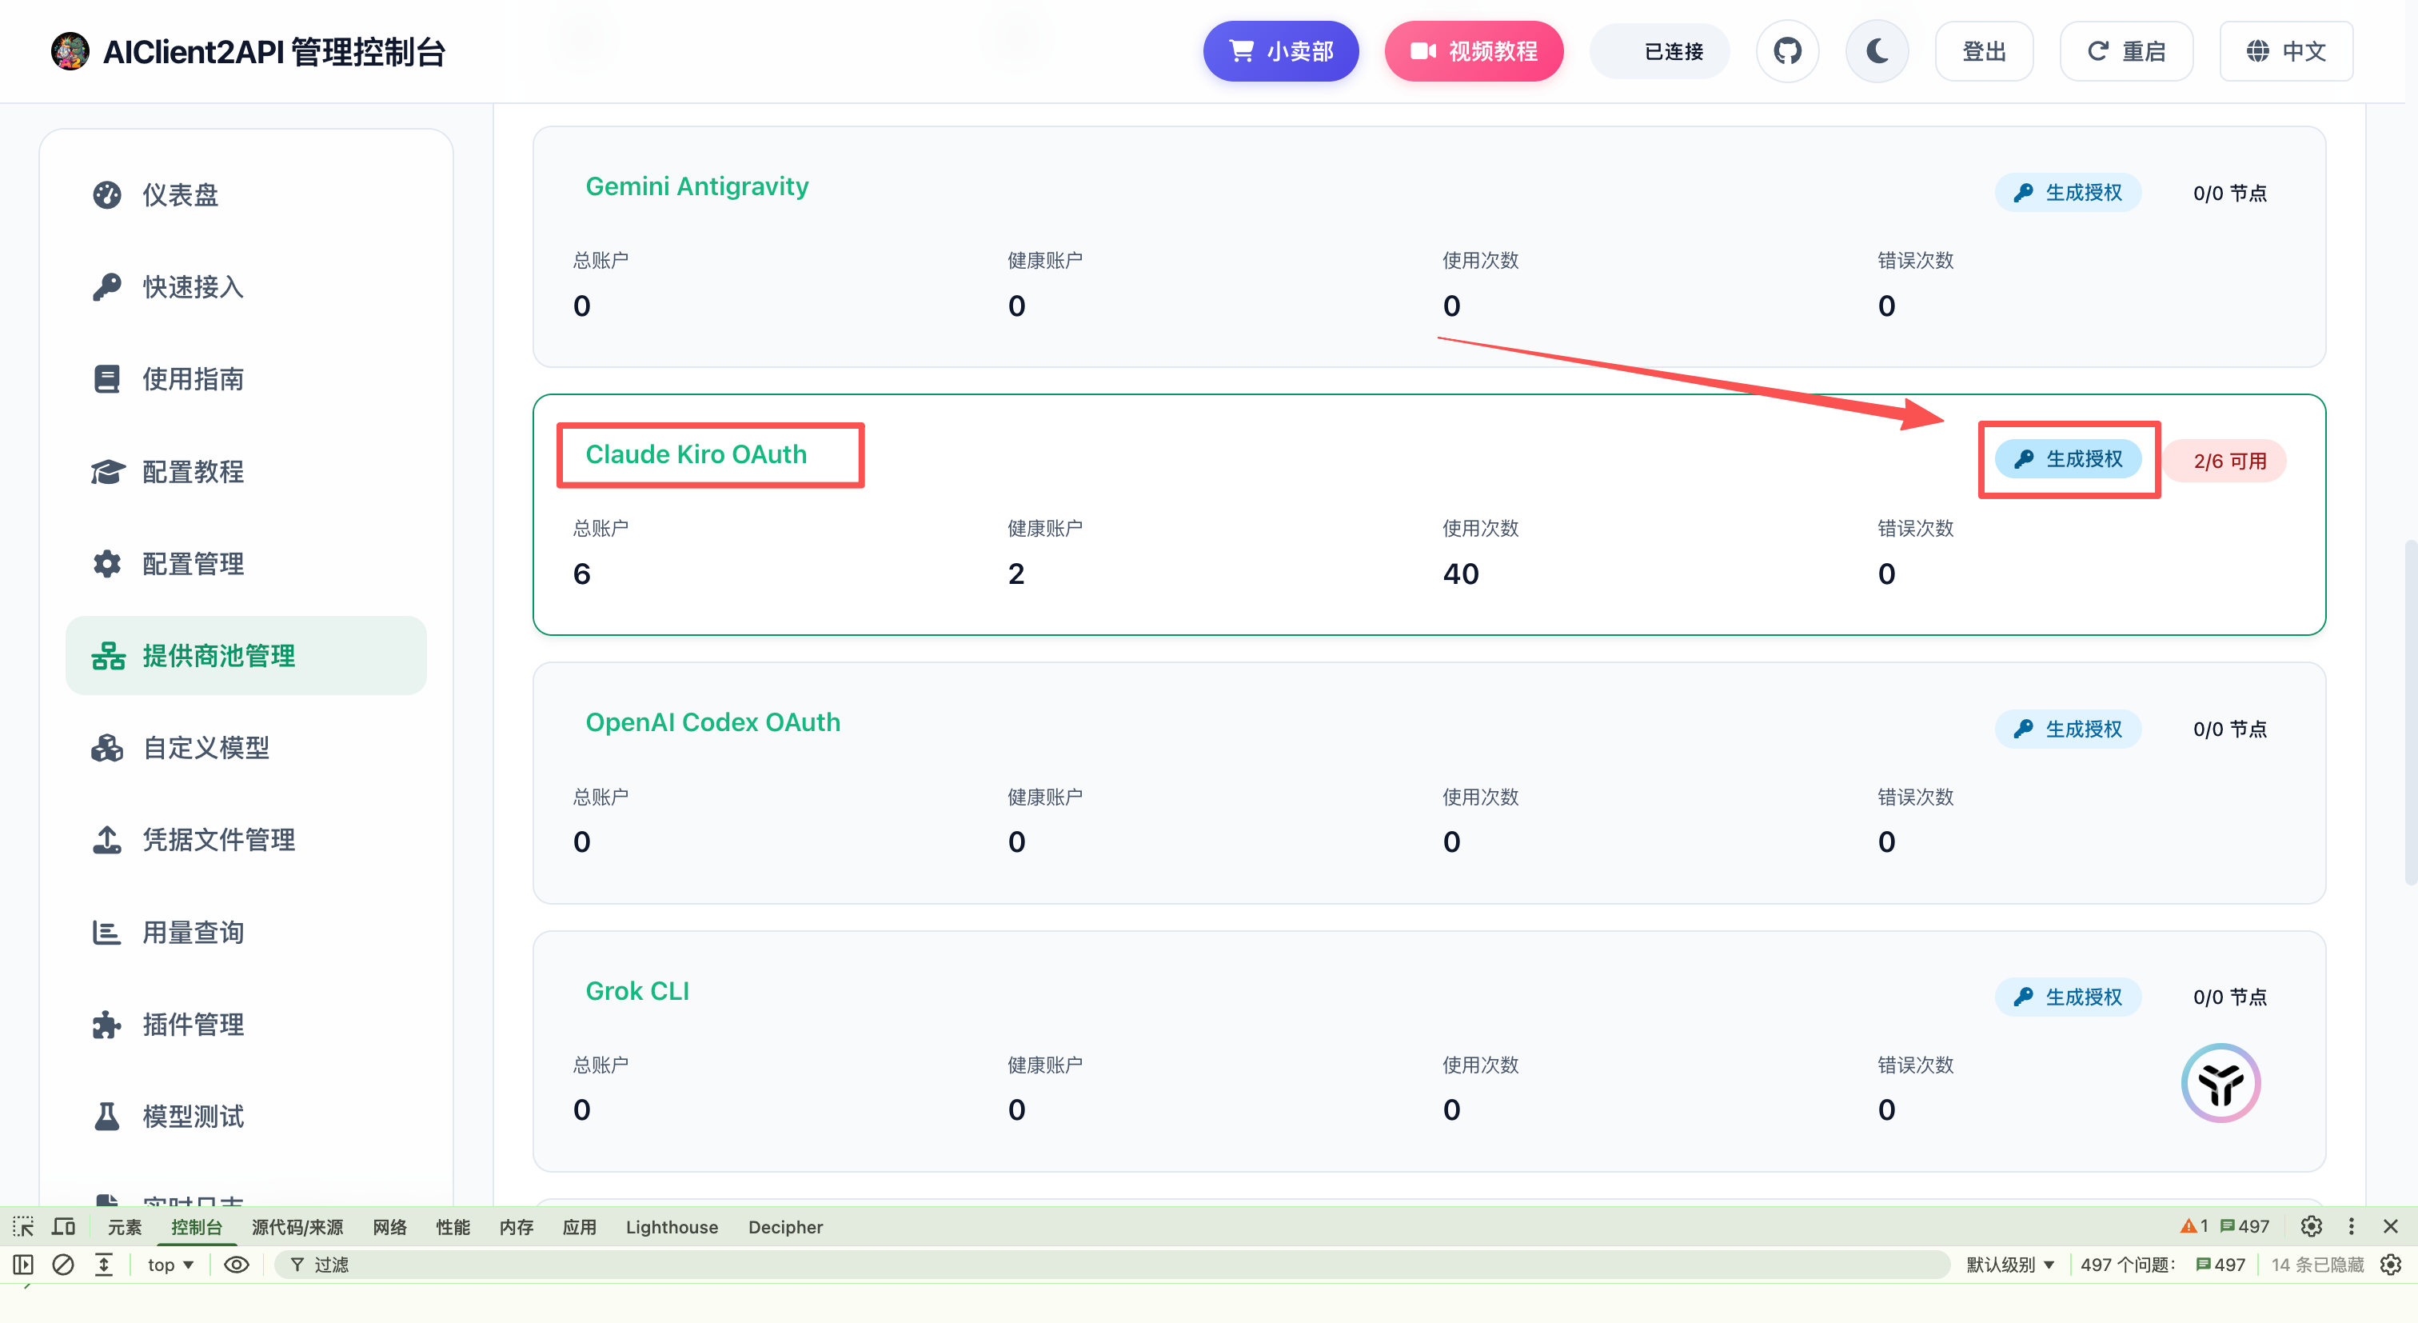The height and width of the screenshot is (1323, 2418).
Task: Open 自定义模型 in the sidebar
Action: pos(246,747)
